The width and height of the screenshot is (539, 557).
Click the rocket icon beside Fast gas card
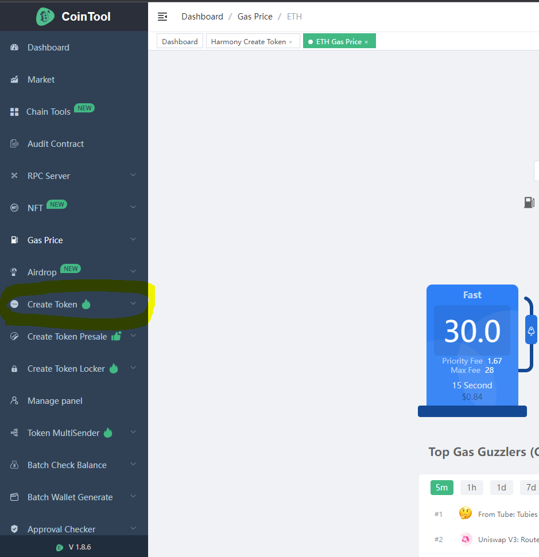coord(531,331)
